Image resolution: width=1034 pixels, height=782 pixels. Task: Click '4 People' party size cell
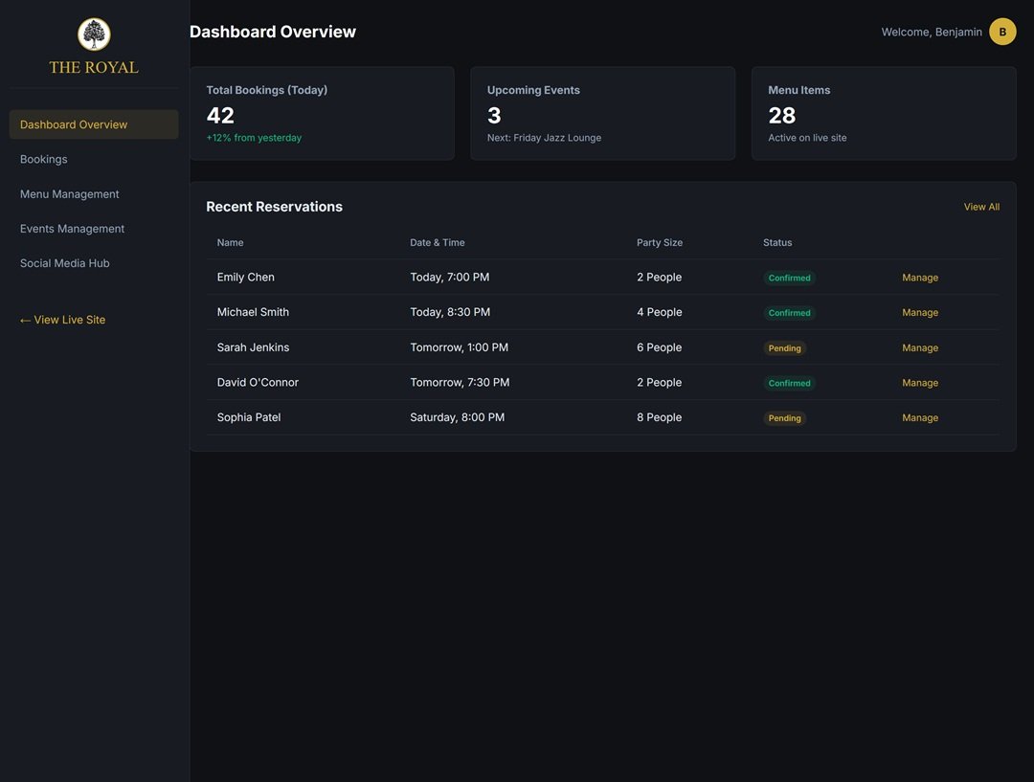coord(659,312)
